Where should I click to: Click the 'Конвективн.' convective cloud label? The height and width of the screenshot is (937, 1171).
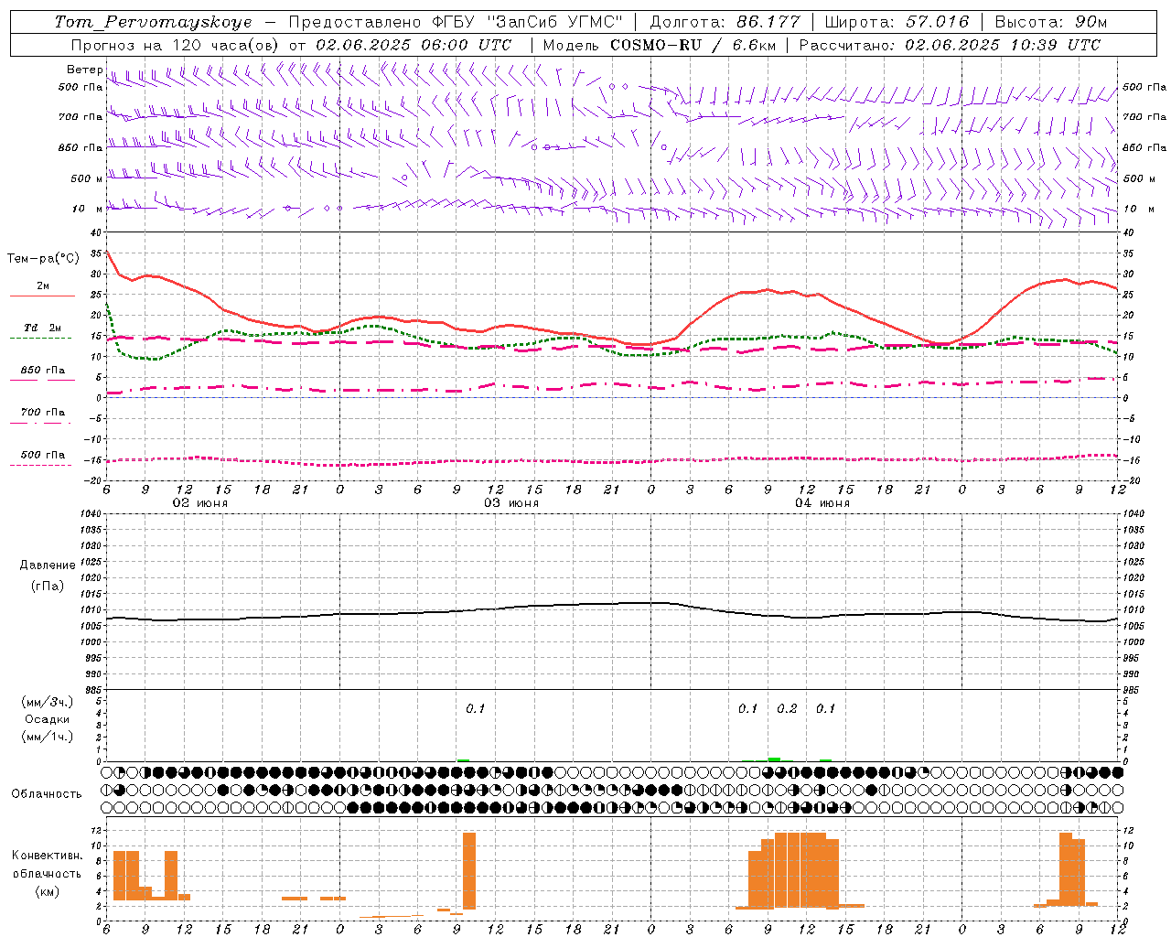click(47, 856)
